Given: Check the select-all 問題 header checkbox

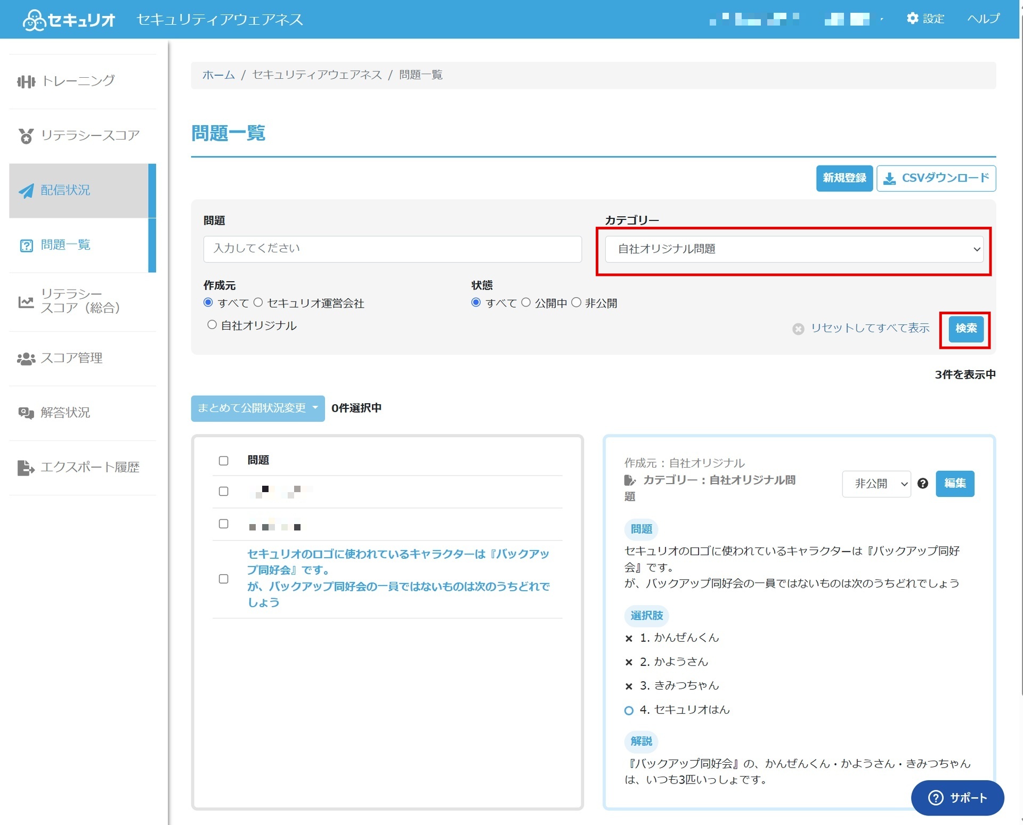Looking at the screenshot, I should [x=224, y=461].
